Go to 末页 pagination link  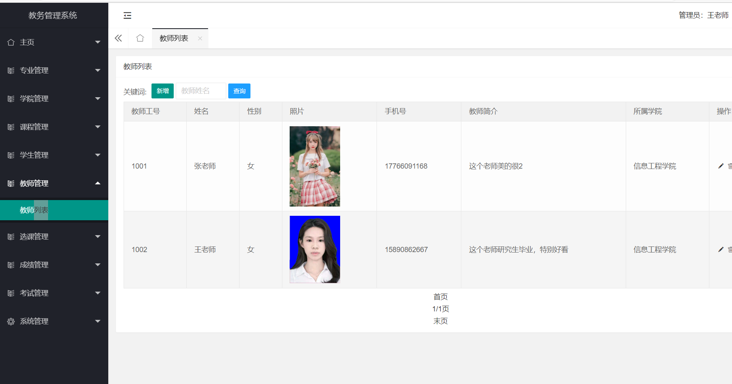pos(440,321)
